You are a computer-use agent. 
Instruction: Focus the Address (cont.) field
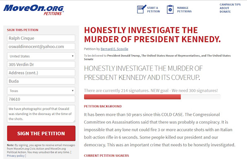(x=41, y=73)
